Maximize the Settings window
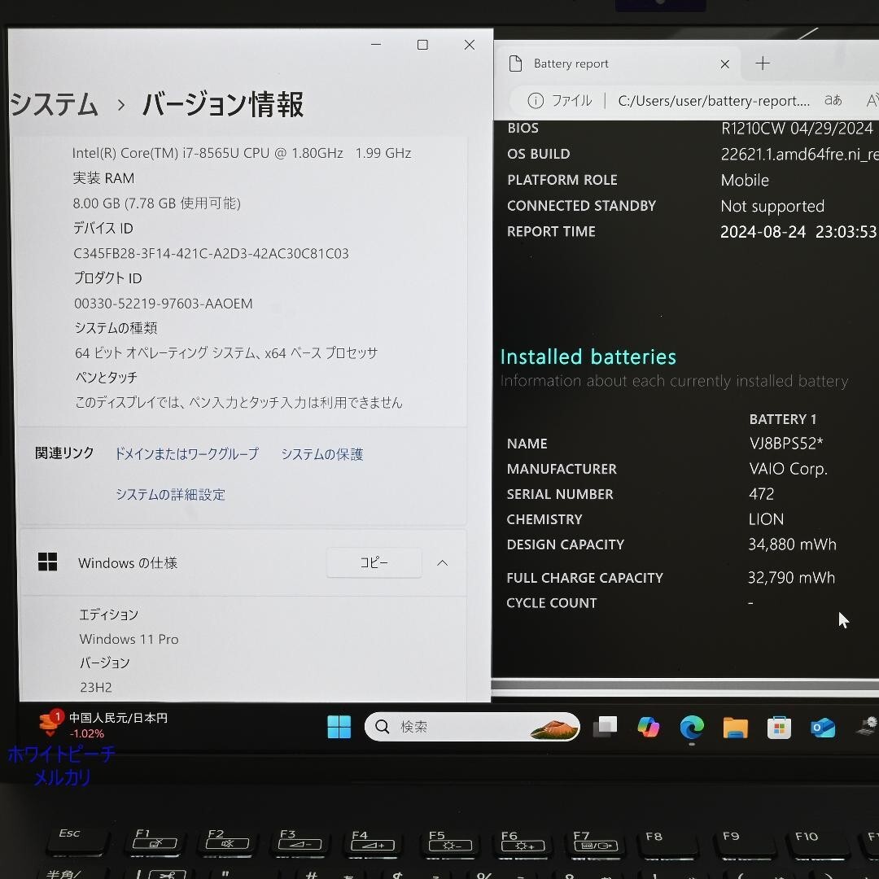The image size is (879, 879). coord(422,45)
